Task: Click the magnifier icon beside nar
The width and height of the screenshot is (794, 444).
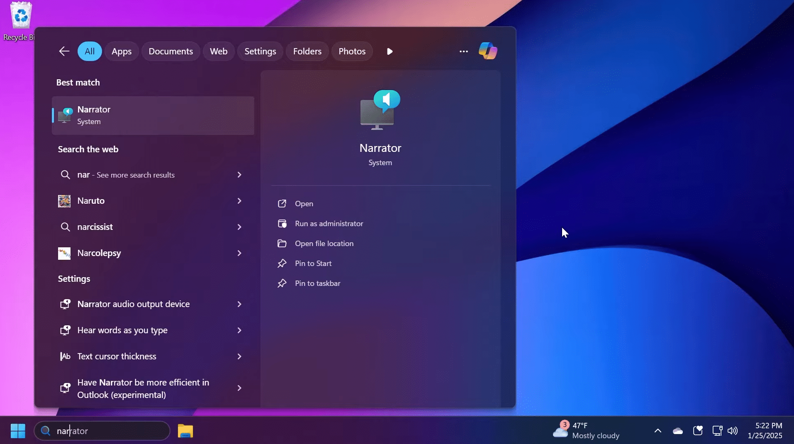Action: point(65,175)
